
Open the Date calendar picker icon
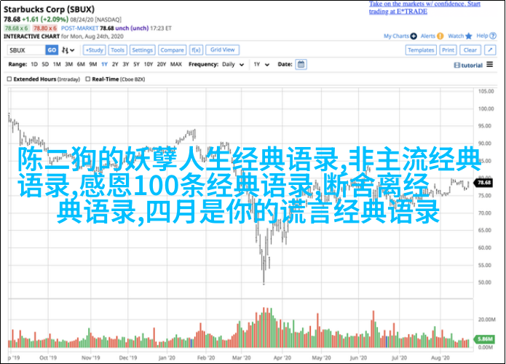(301, 65)
